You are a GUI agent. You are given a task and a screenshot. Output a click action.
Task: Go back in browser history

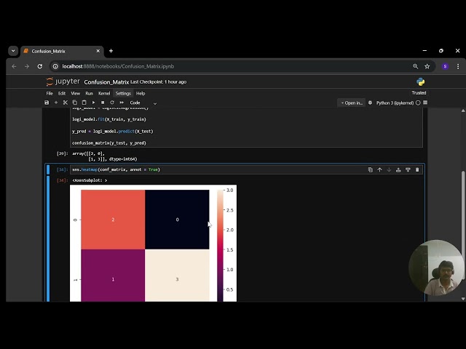pyautogui.click(x=14, y=66)
